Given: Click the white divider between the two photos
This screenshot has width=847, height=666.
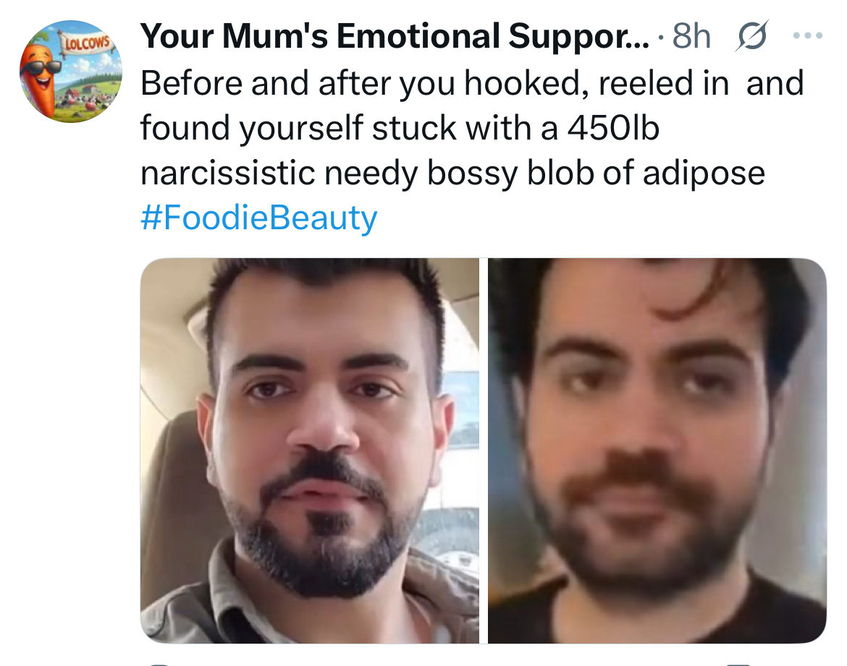Looking at the screenshot, I should (484, 451).
